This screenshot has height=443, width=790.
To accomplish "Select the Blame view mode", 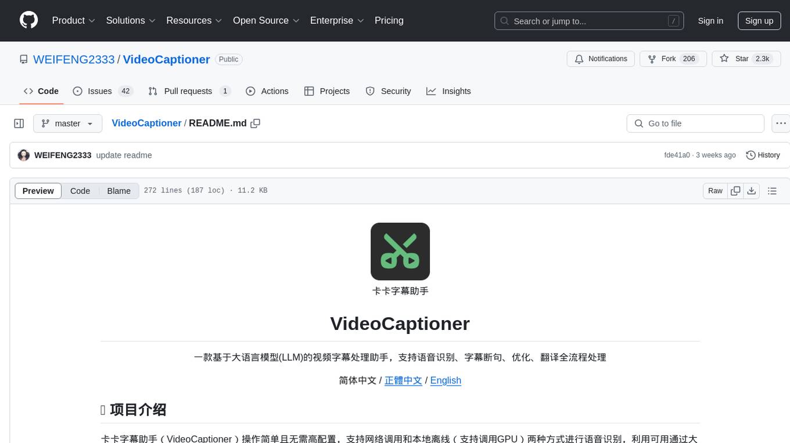I will click(119, 191).
